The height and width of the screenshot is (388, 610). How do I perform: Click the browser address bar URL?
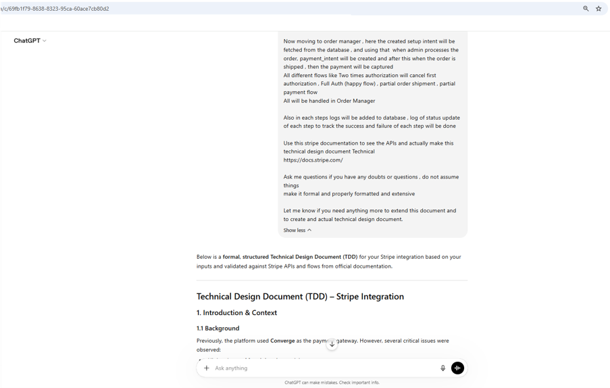pos(55,9)
